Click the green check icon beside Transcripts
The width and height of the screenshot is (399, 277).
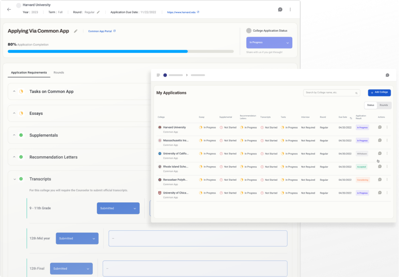21,179
